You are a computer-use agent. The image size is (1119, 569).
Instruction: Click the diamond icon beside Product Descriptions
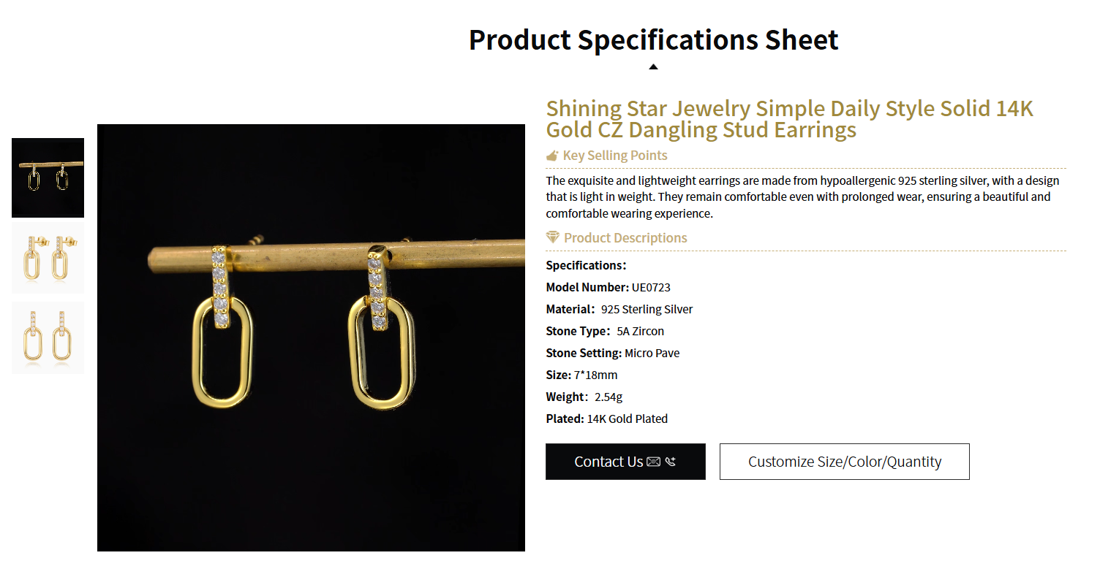click(x=553, y=237)
